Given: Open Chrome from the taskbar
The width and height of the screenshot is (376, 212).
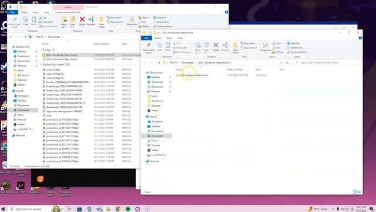Looking at the screenshot, I should [118, 209].
